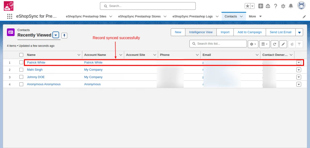Viewport: 310px width, 148px height.
Task: Click the New contact button
Action: (x=178, y=32)
